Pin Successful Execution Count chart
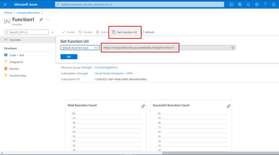This screenshot has width=279, height=155. (x=228, y=106)
